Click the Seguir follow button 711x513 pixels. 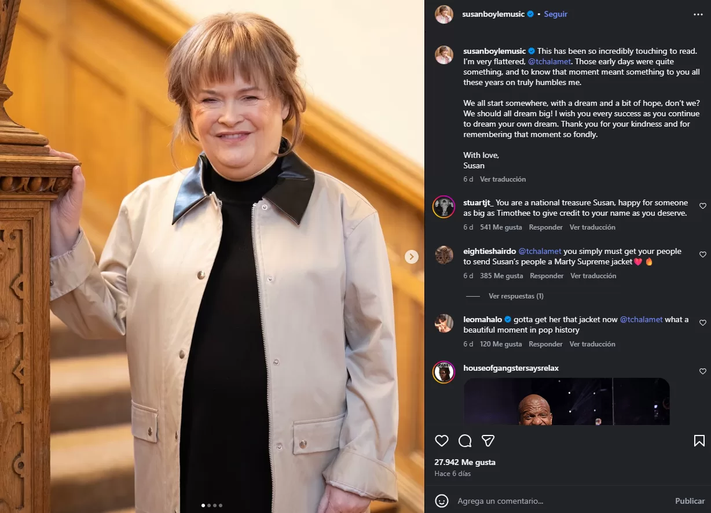click(x=555, y=14)
